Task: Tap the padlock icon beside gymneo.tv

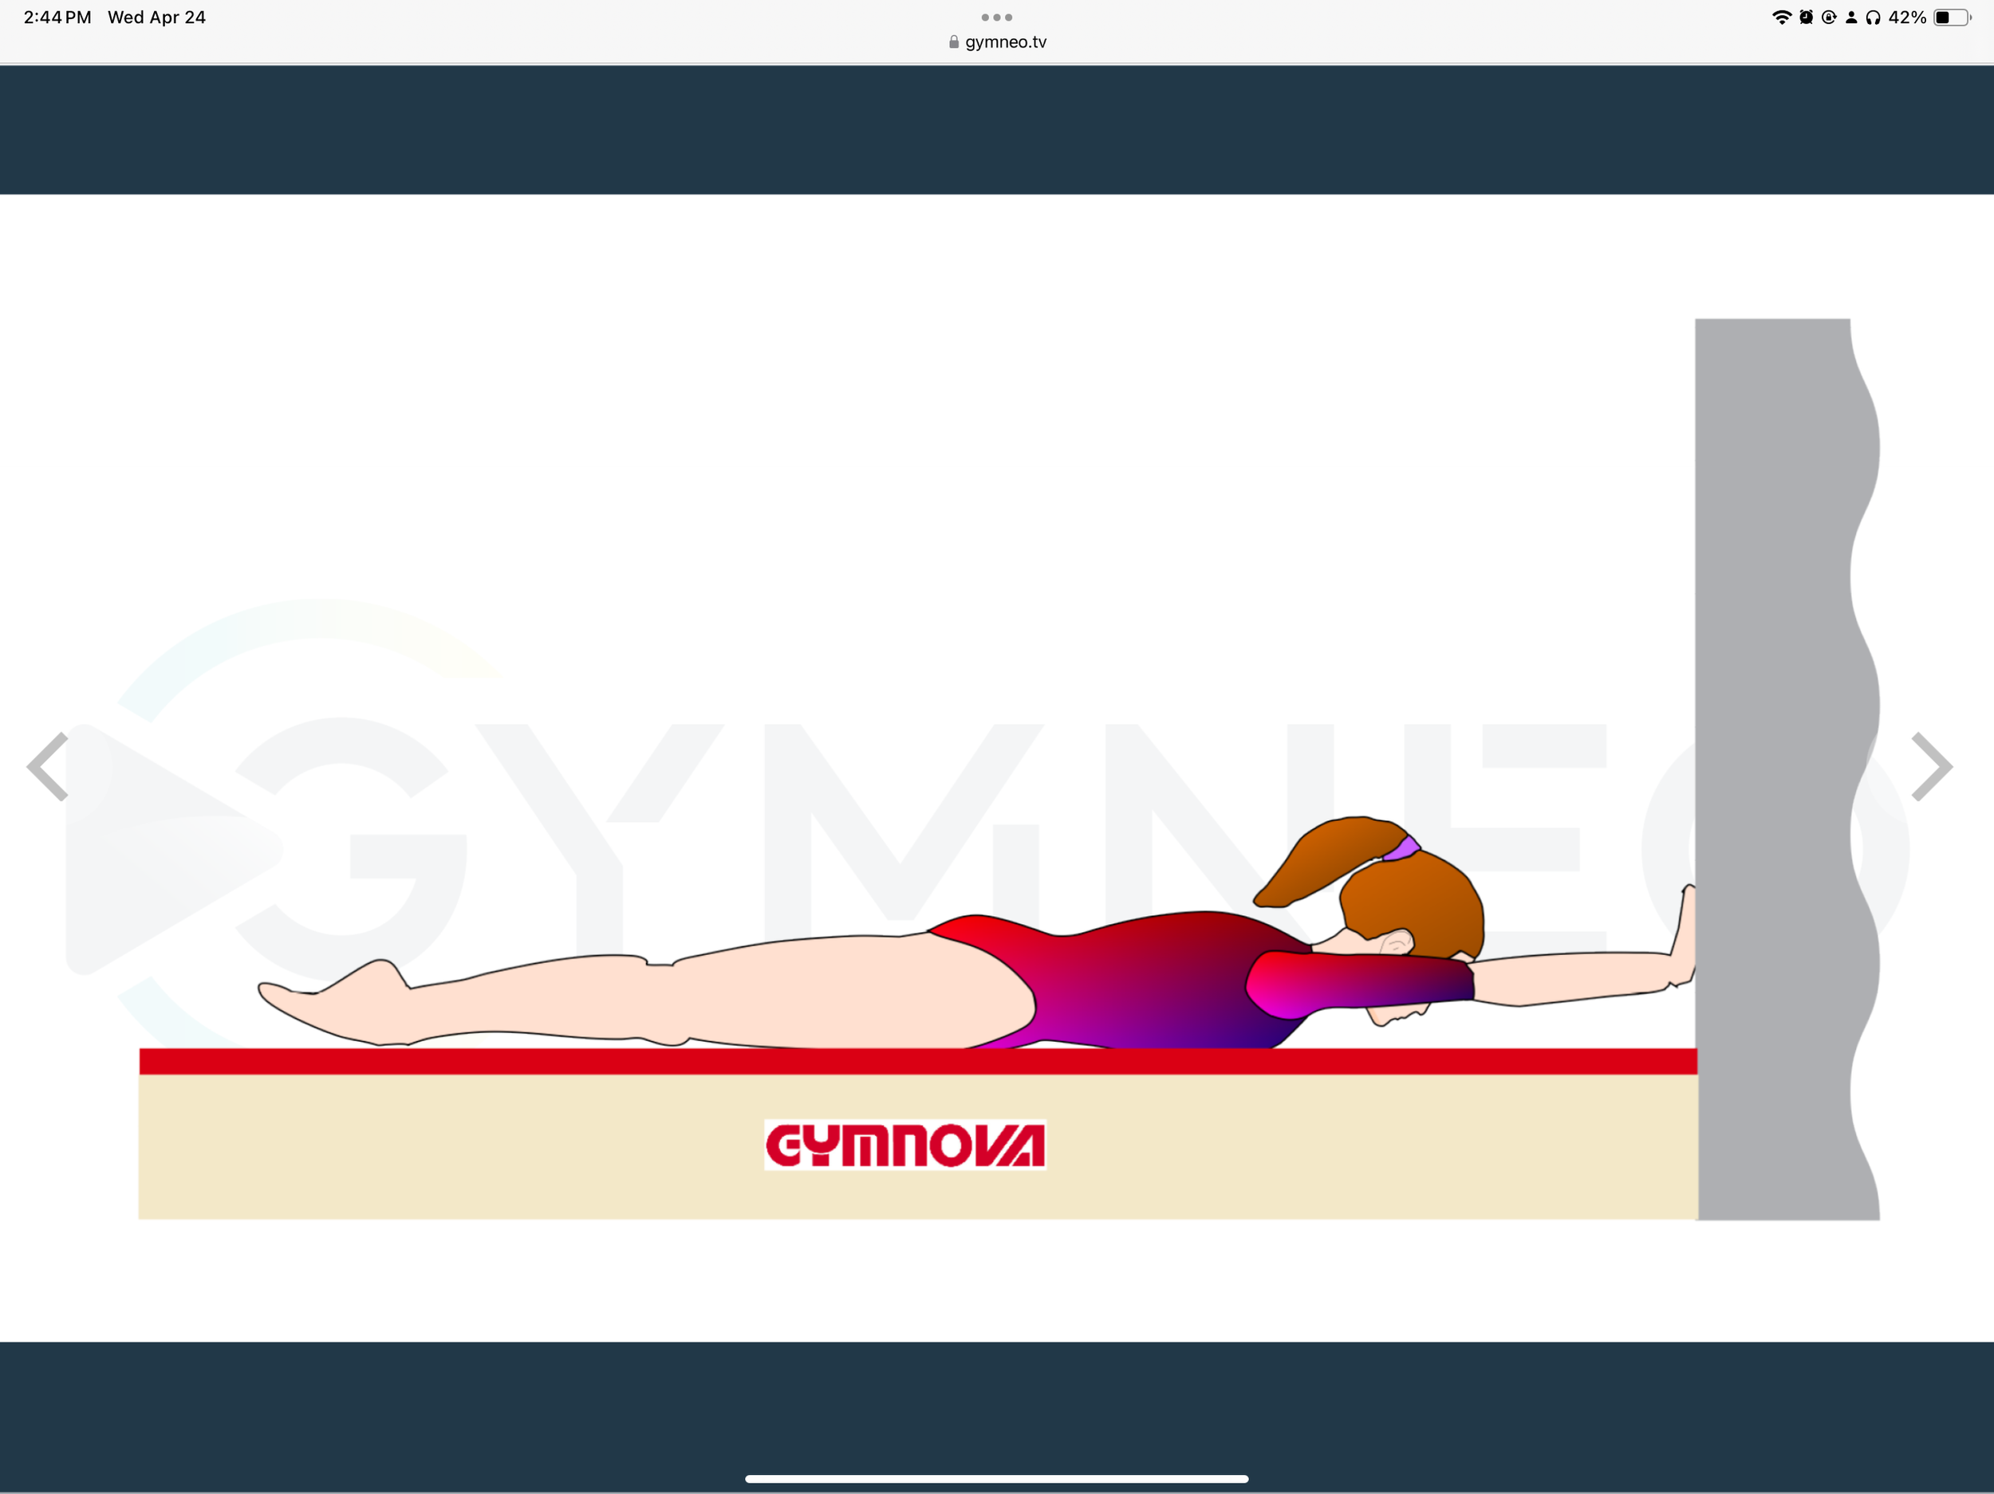Action: pos(954,42)
